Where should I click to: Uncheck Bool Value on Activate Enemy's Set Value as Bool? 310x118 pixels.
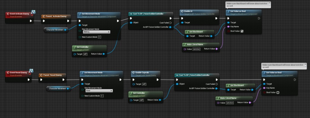[242, 31]
